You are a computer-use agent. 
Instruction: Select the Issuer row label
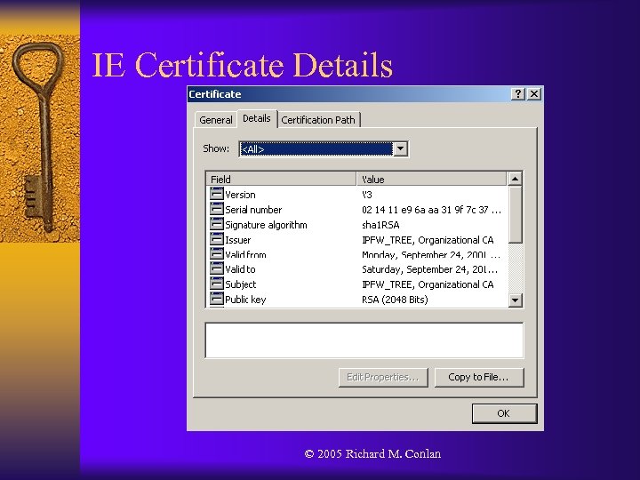point(238,240)
